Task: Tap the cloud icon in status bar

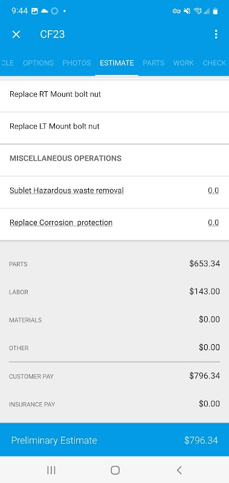Action: coord(45,11)
